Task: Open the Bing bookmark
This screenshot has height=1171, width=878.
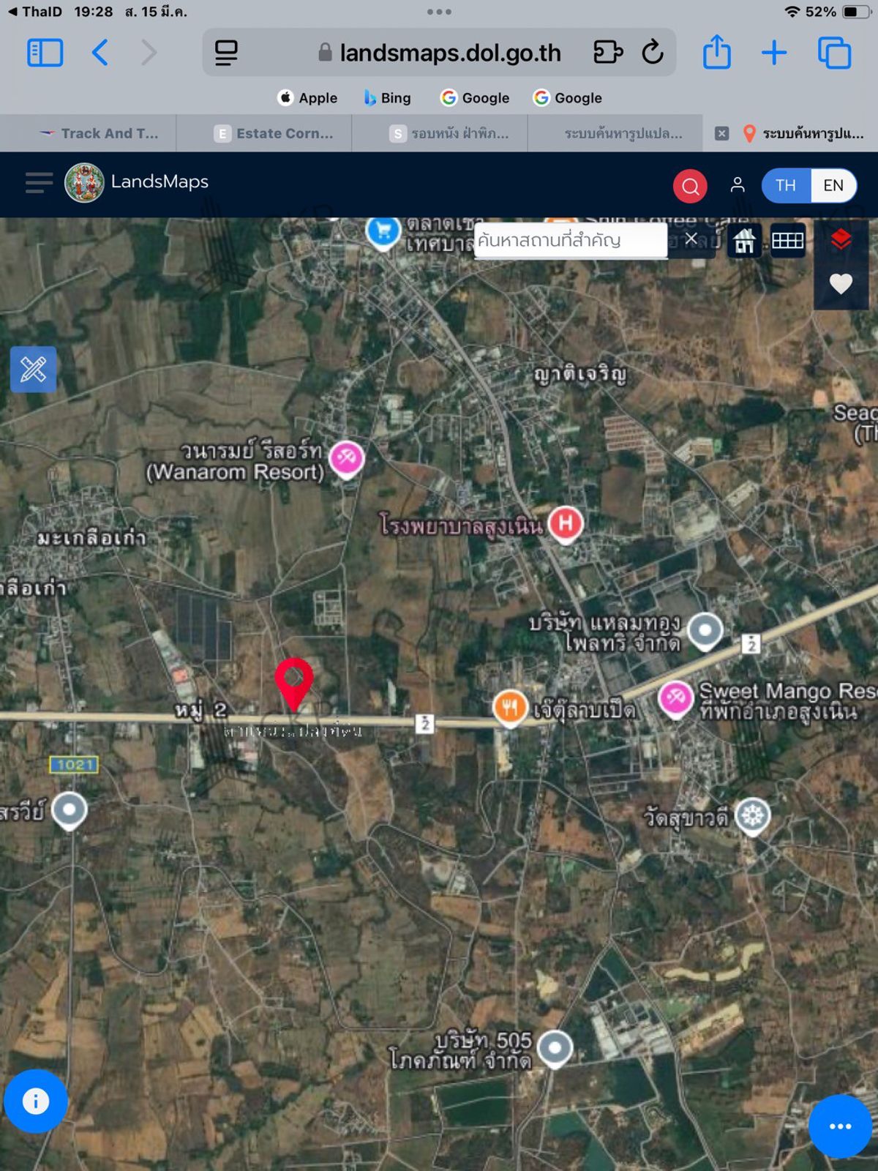Action: (388, 98)
